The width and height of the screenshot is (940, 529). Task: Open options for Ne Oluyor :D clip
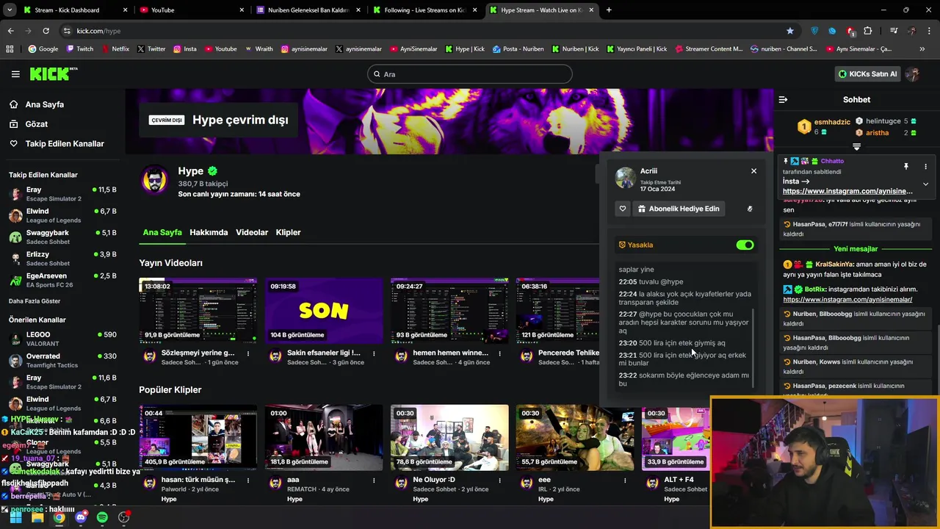(499, 480)
